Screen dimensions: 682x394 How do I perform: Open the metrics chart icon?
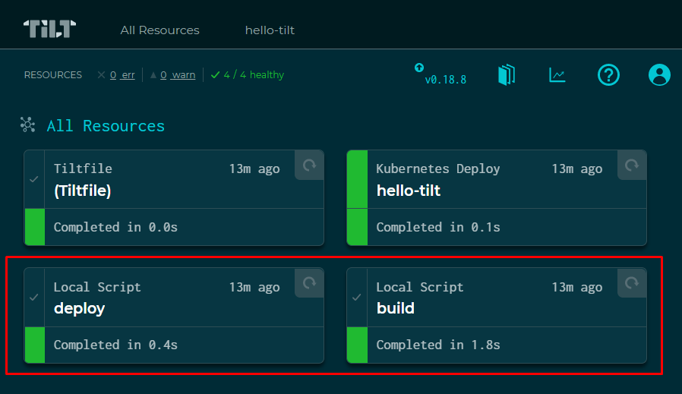click(x=557, y=75)
